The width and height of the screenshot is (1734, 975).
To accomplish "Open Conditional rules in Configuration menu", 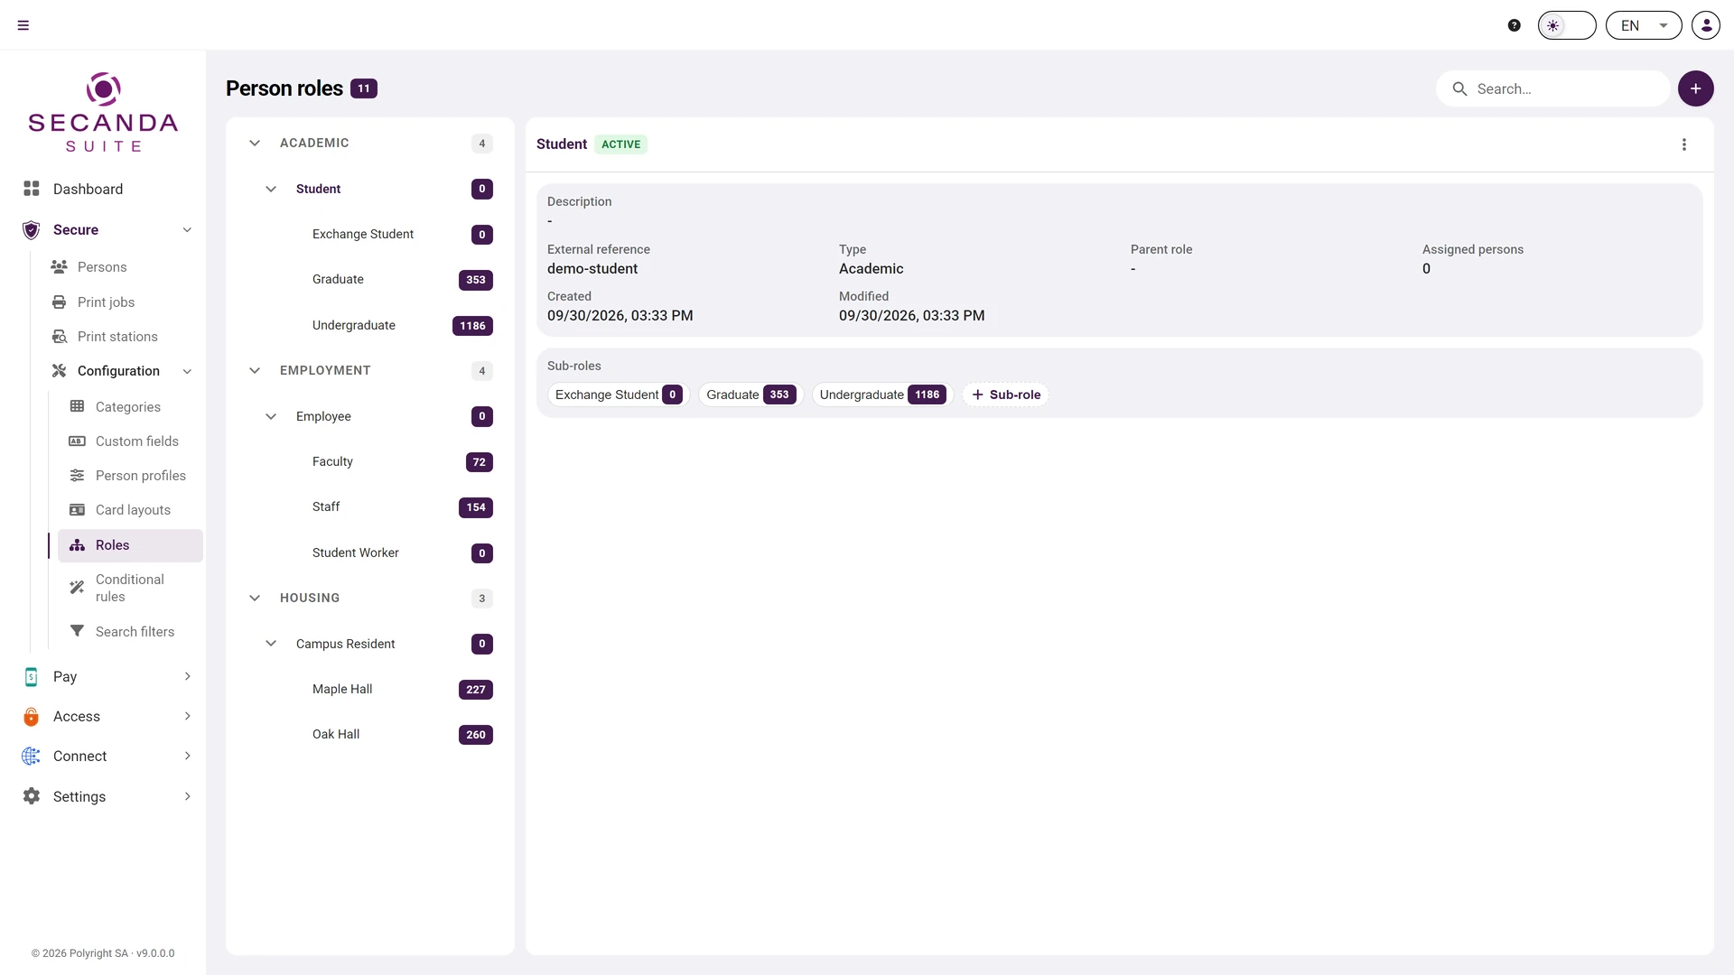I will (x=130, y=588).
